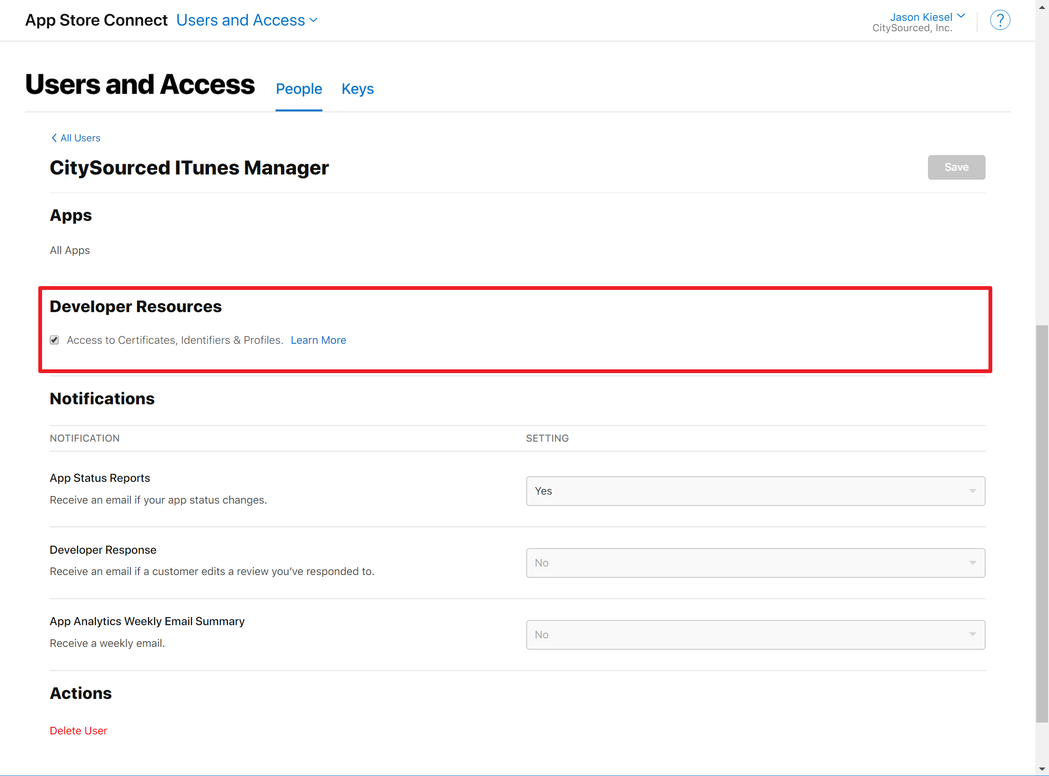The width and height of the screenshot is (1049, 776).
Task: Click the scrollbar down arrow
Action: tap(1042, 769)
